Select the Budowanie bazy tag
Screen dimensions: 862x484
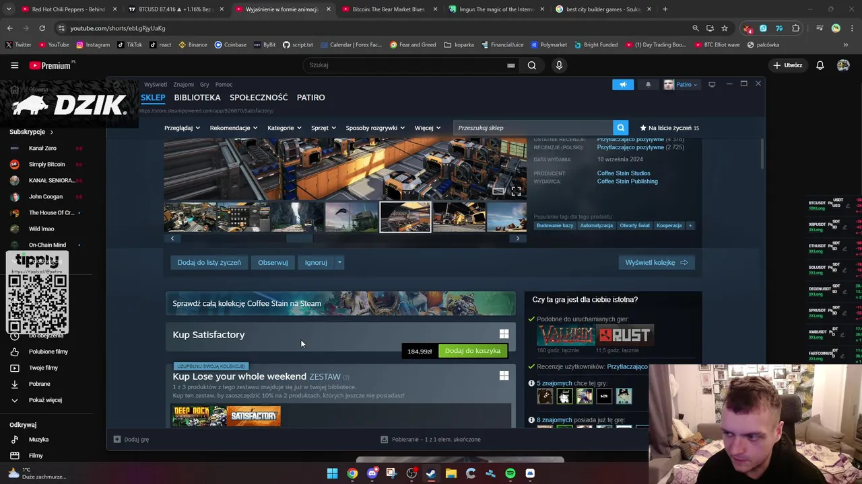[555, 226]
